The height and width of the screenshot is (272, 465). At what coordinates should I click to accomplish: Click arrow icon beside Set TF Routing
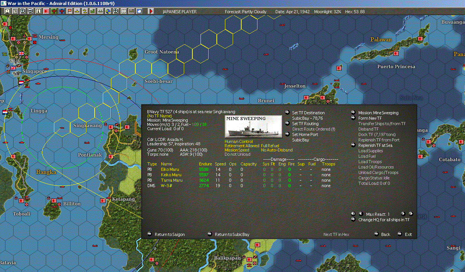coord(287,123)
